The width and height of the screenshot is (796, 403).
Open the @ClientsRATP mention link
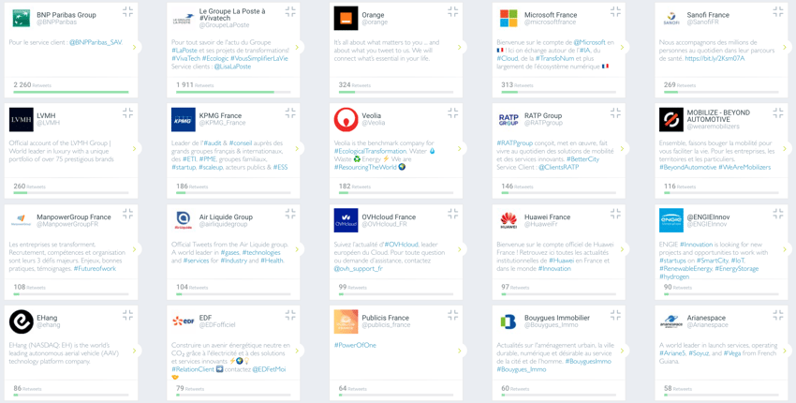click(x=558, y=167)
